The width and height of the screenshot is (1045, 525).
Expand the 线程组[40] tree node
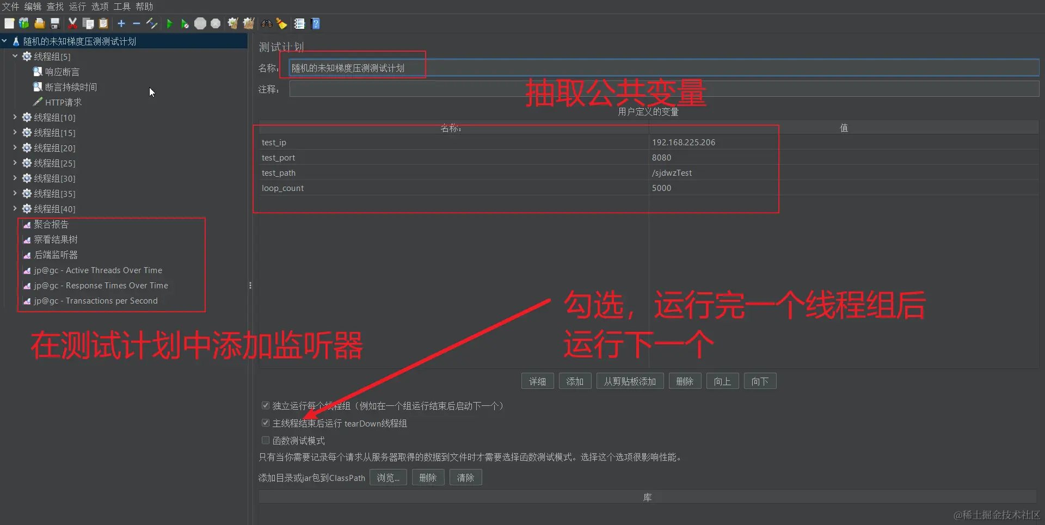click(x=15, y=208)
